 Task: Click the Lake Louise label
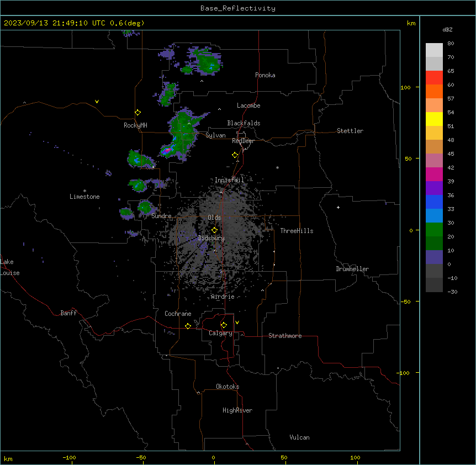click(x=10, y=267)
